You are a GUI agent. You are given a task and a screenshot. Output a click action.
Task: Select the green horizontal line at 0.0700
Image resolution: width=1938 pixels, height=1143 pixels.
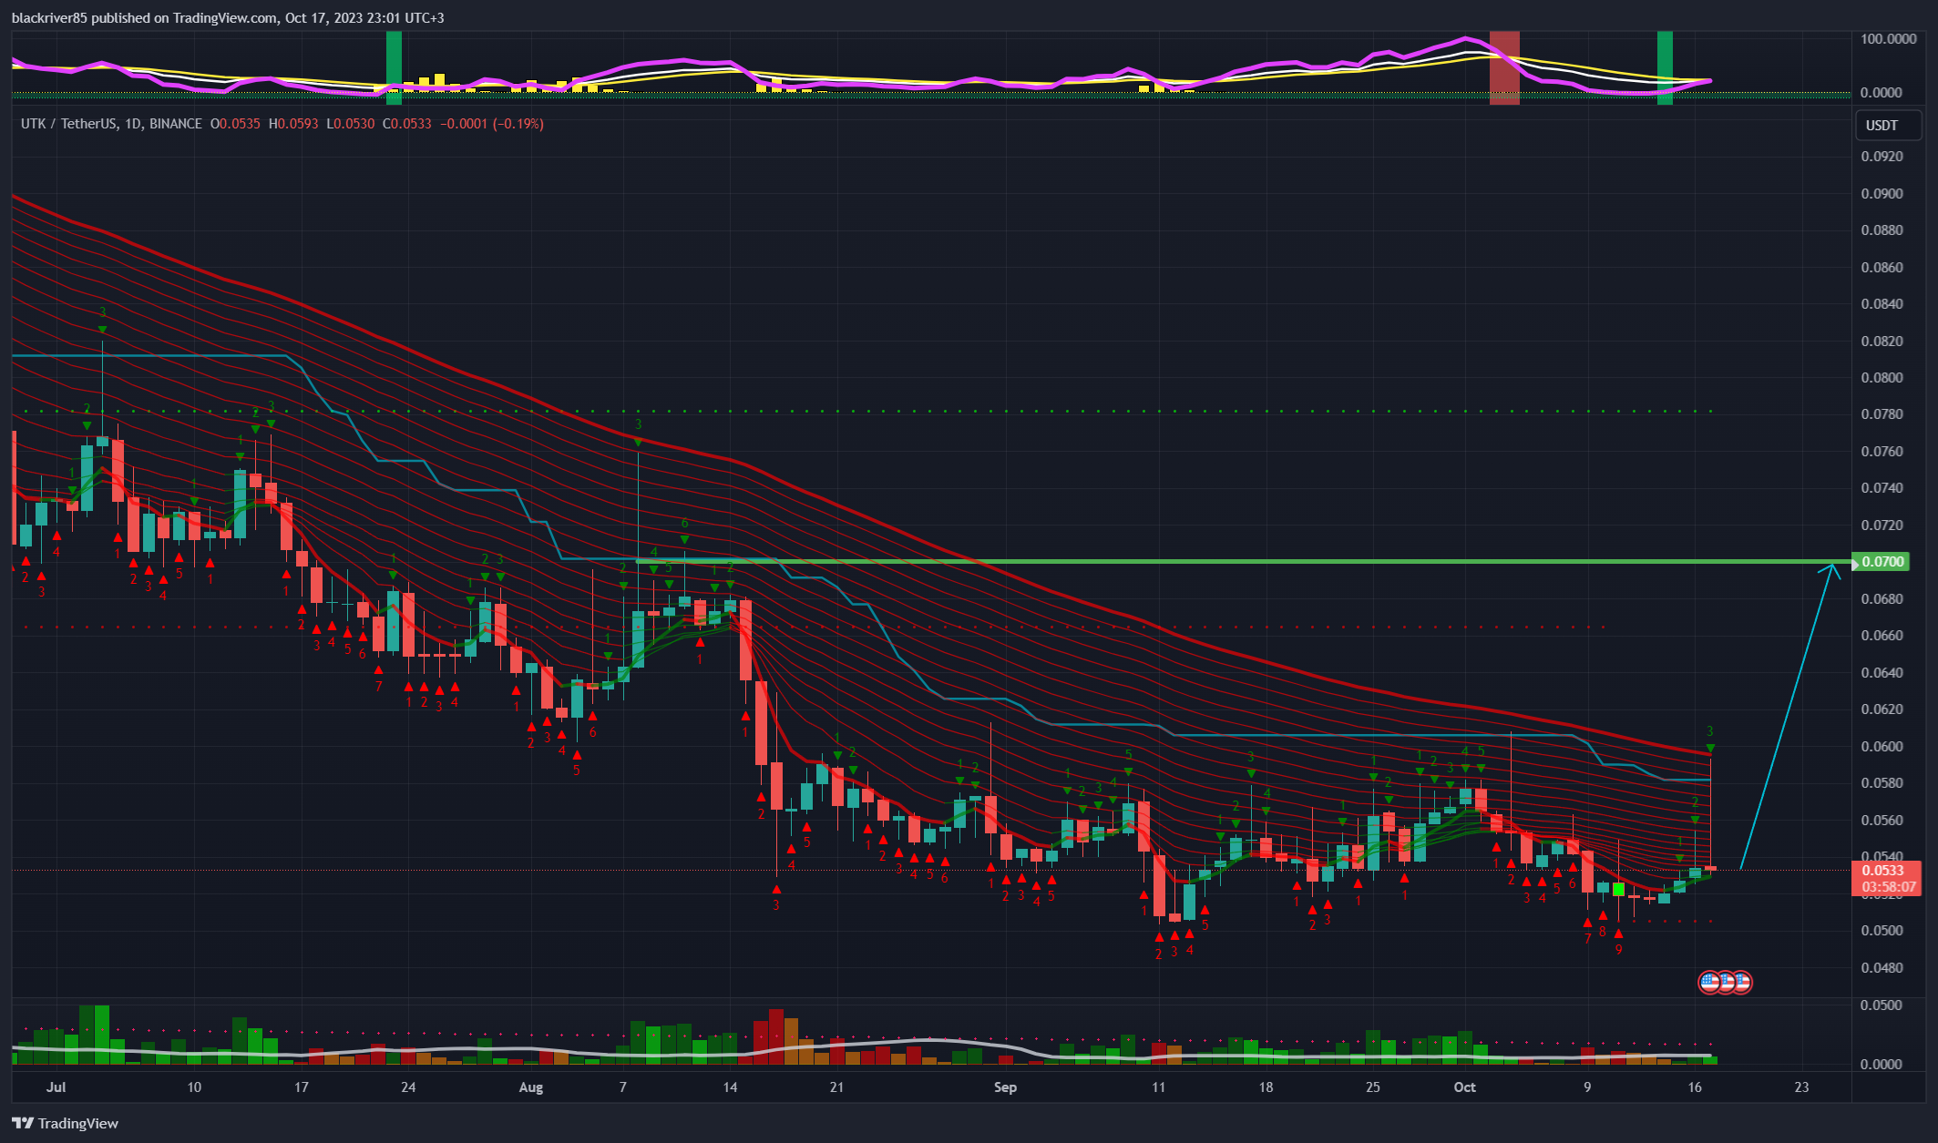pyautogui.click(x=1244, y=561)
